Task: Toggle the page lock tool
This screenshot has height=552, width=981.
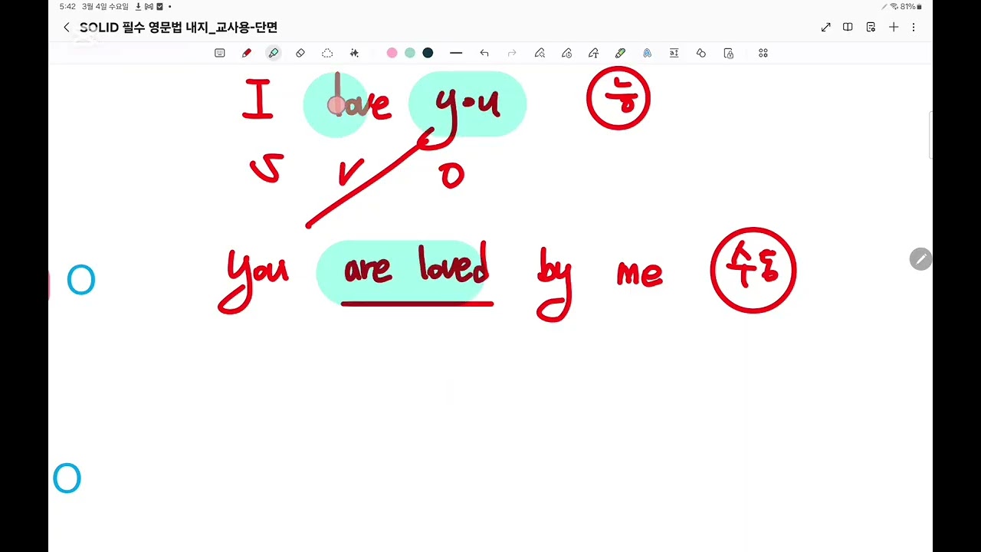Action: (728, 53)
